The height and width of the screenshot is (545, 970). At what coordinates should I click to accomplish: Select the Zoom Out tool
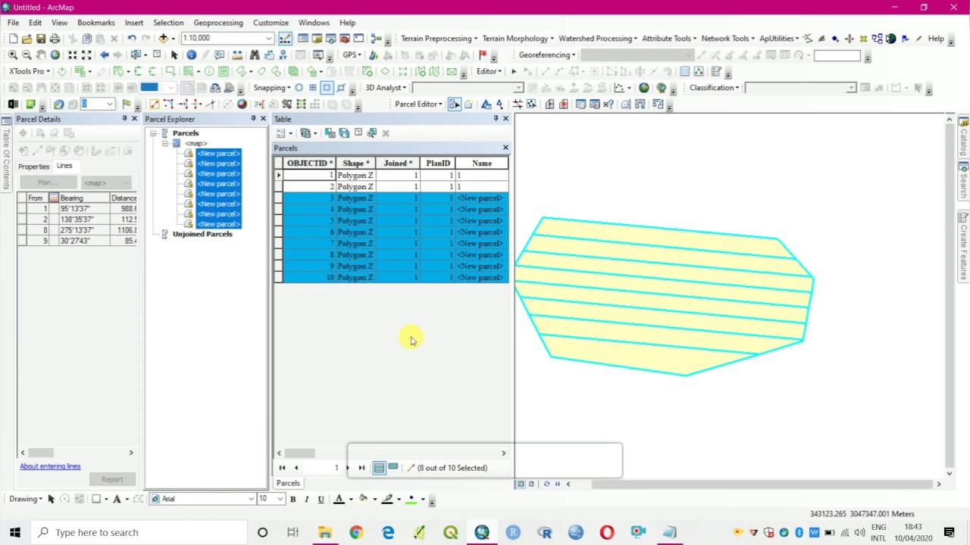26,55
